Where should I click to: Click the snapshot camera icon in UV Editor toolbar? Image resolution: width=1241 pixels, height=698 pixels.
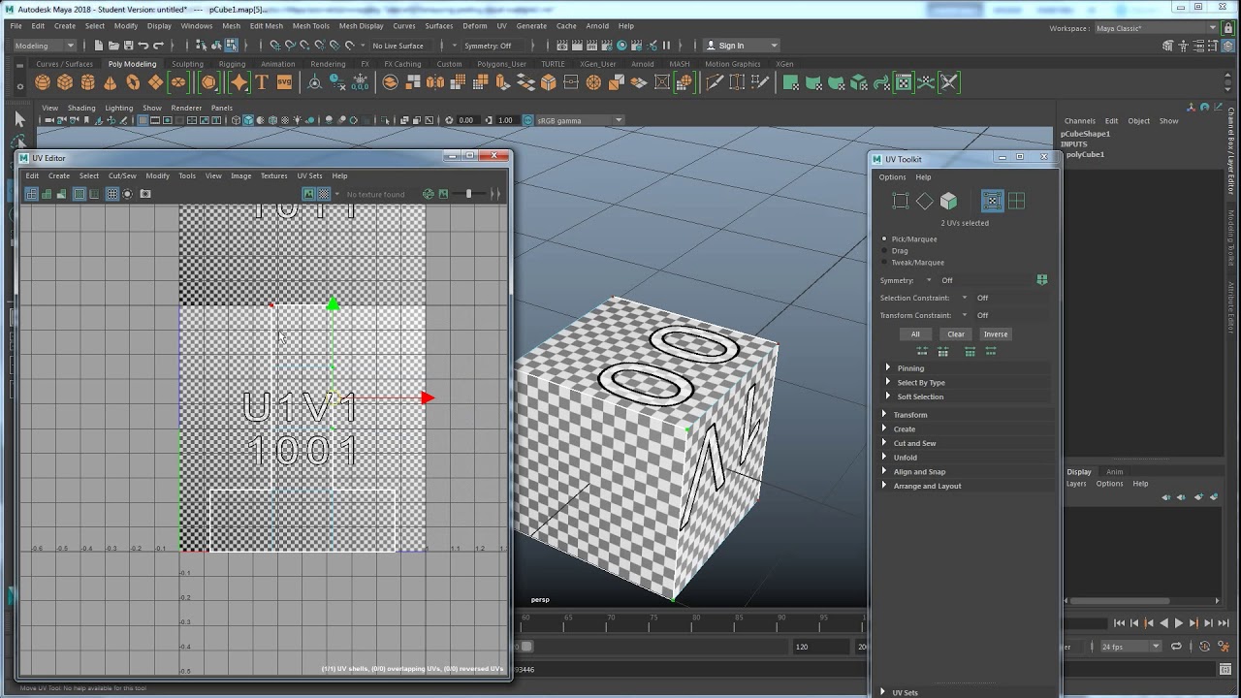click(x=145, y=194)
